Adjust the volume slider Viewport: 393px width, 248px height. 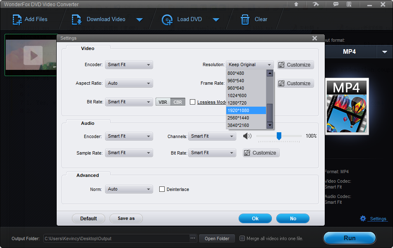coord(279,136)
